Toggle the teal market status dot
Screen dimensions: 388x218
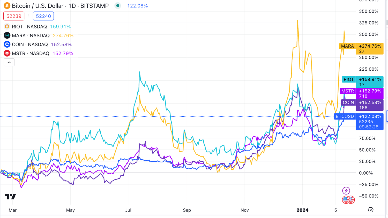[x=118, y=5]
